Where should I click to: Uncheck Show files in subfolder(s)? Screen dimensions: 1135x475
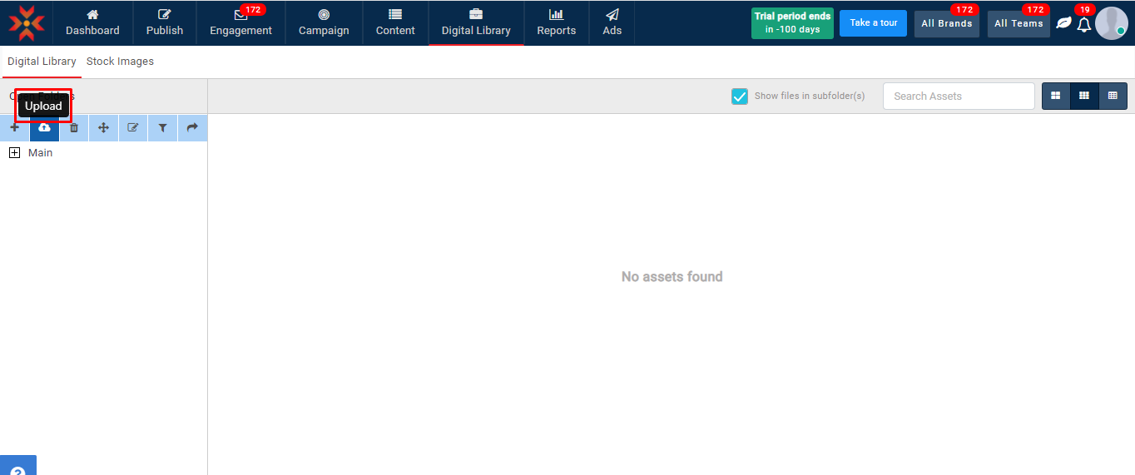739,96
